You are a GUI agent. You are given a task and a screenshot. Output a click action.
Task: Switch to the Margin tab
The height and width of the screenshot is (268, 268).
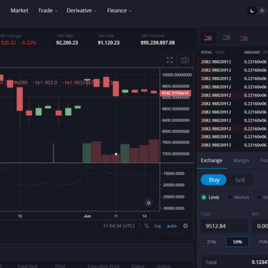(241, 160)
